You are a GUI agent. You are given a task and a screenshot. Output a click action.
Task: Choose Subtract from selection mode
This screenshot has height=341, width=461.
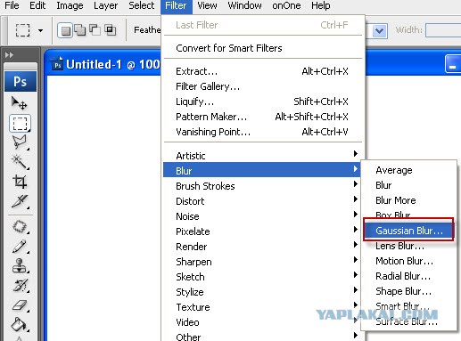click(x=95, y=30)
